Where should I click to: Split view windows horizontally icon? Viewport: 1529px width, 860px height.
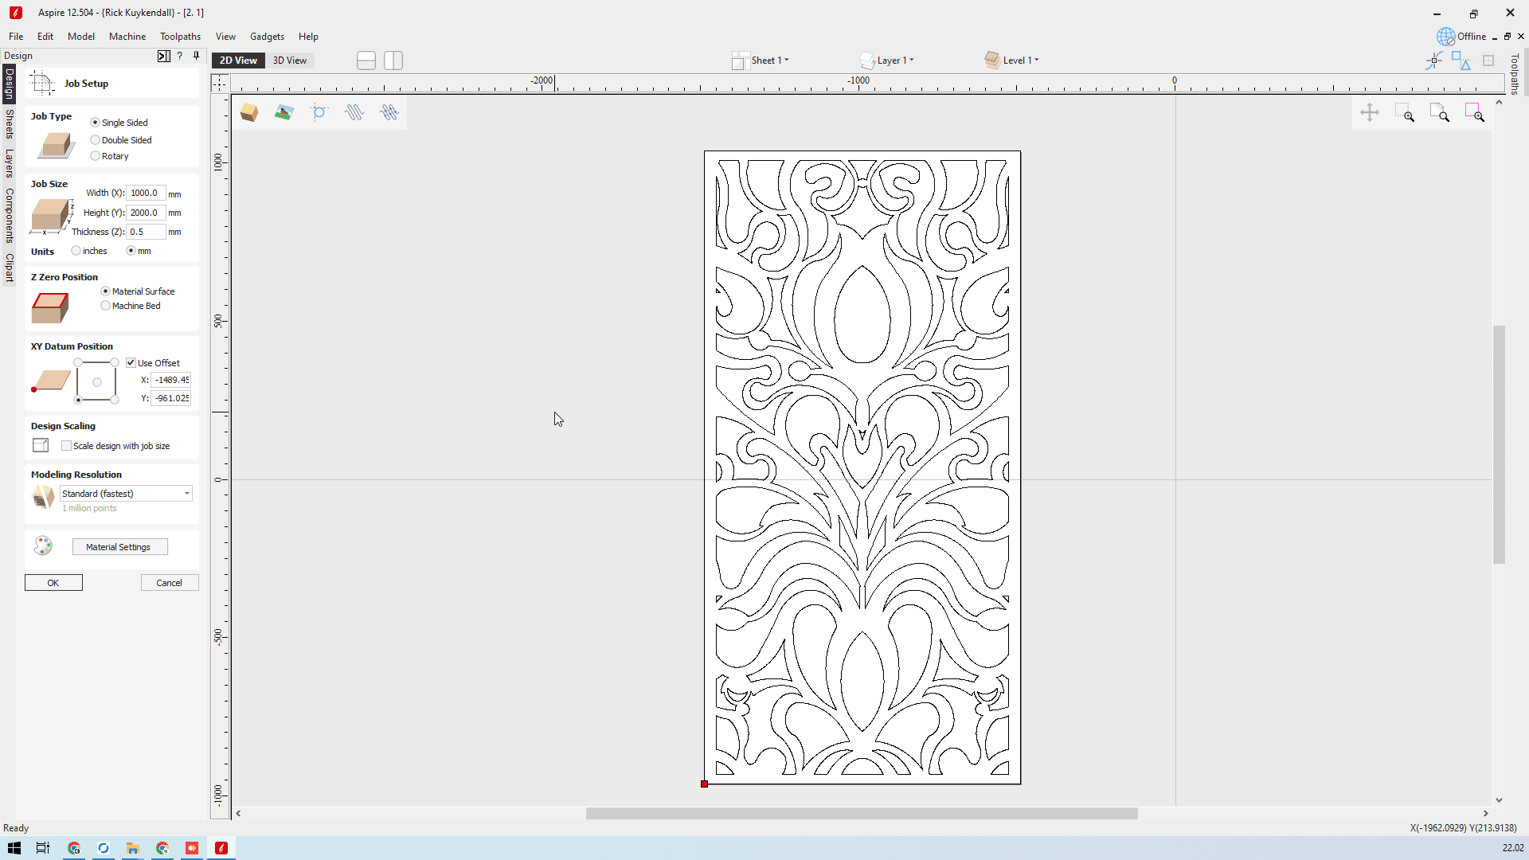366,61
